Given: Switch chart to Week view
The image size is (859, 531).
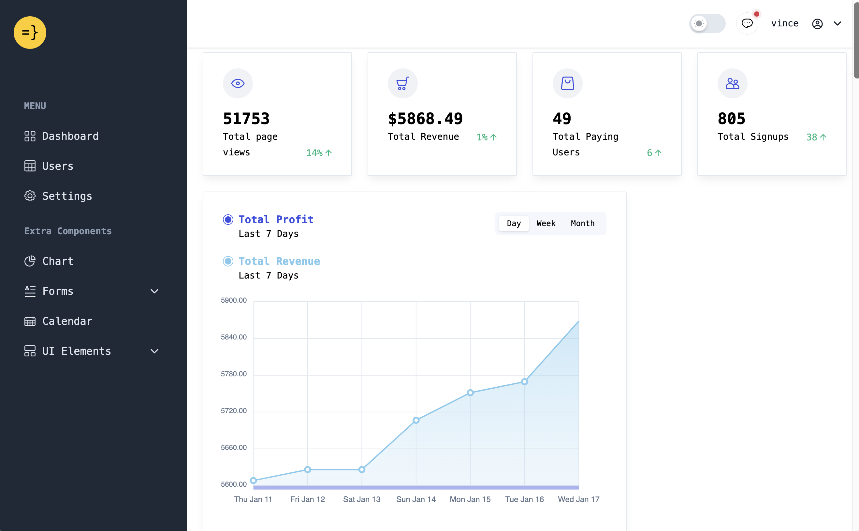Looking at the screenshot, I should [x=546, y=223].
